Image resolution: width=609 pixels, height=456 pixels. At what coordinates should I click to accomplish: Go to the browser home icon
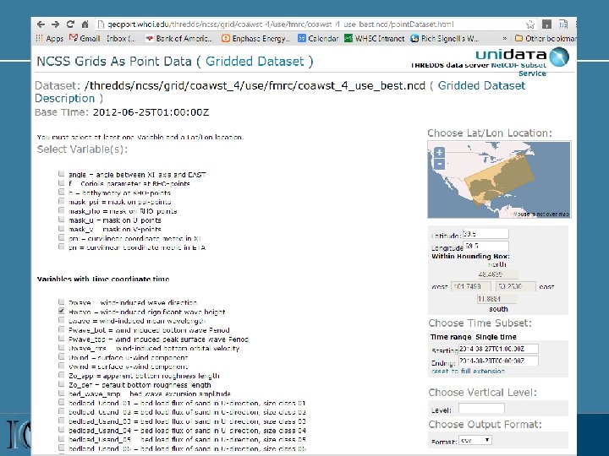tap(85, 24)
